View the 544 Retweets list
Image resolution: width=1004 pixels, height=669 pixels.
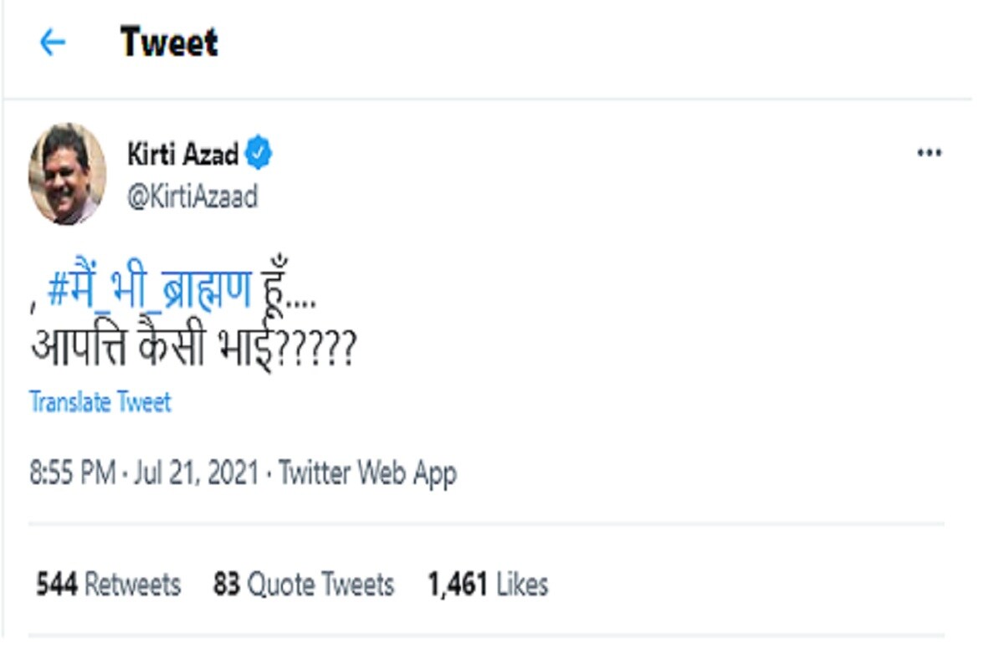click(108, 584)
